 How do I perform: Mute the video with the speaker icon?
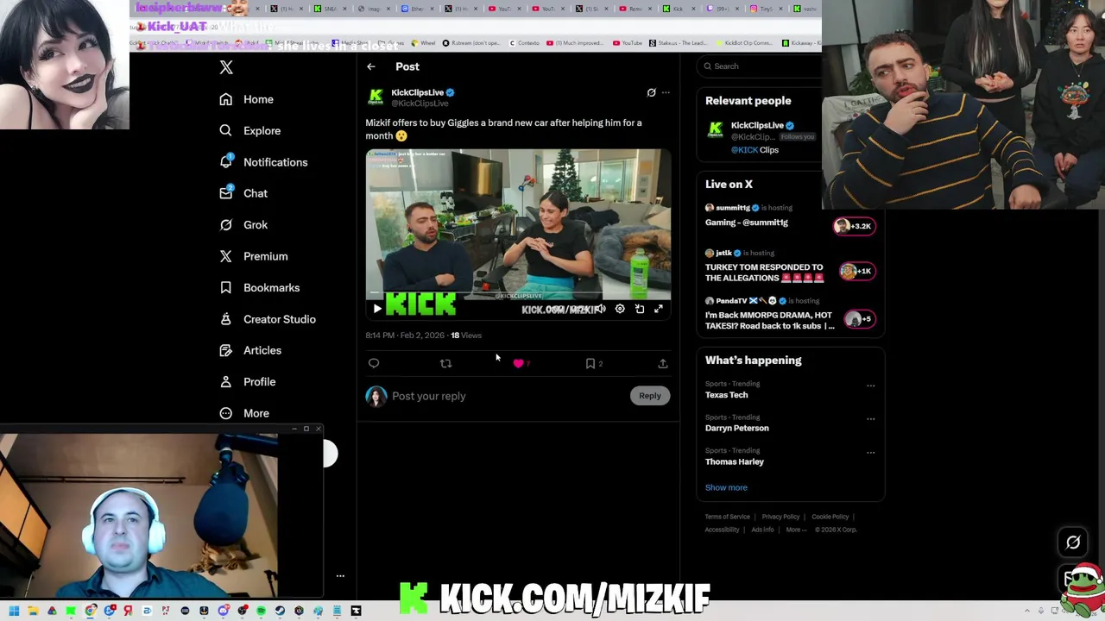click(600, 309)
